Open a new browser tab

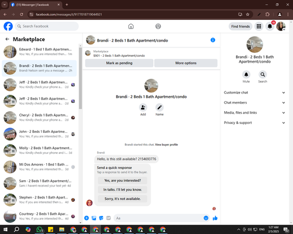67,5
